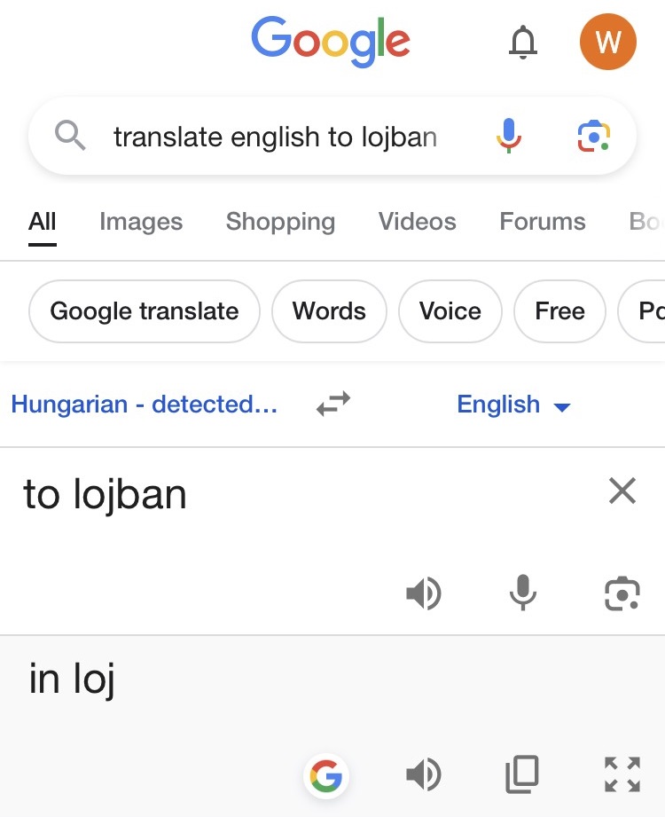Click the search query text field
The height and width of the screenshot is (817, 665).
pos(275,137)
